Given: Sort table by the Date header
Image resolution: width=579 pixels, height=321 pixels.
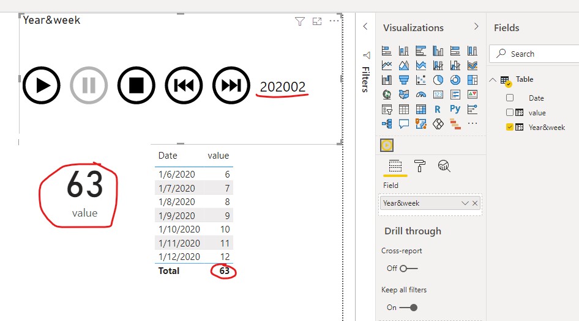Looking at the screenshot, I should click(168, 156).
